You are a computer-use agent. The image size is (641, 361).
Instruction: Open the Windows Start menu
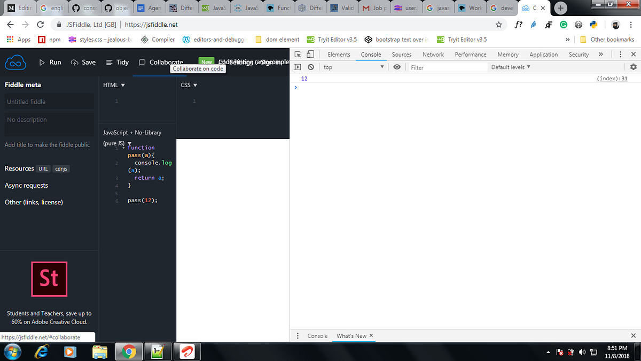tap(12, 352)
